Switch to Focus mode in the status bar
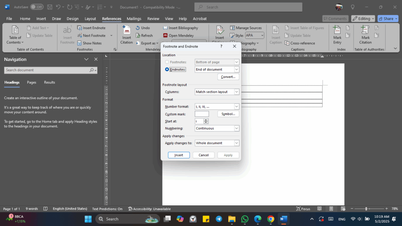Viewport: 402px width, 226px height. [x=303, y=209]
